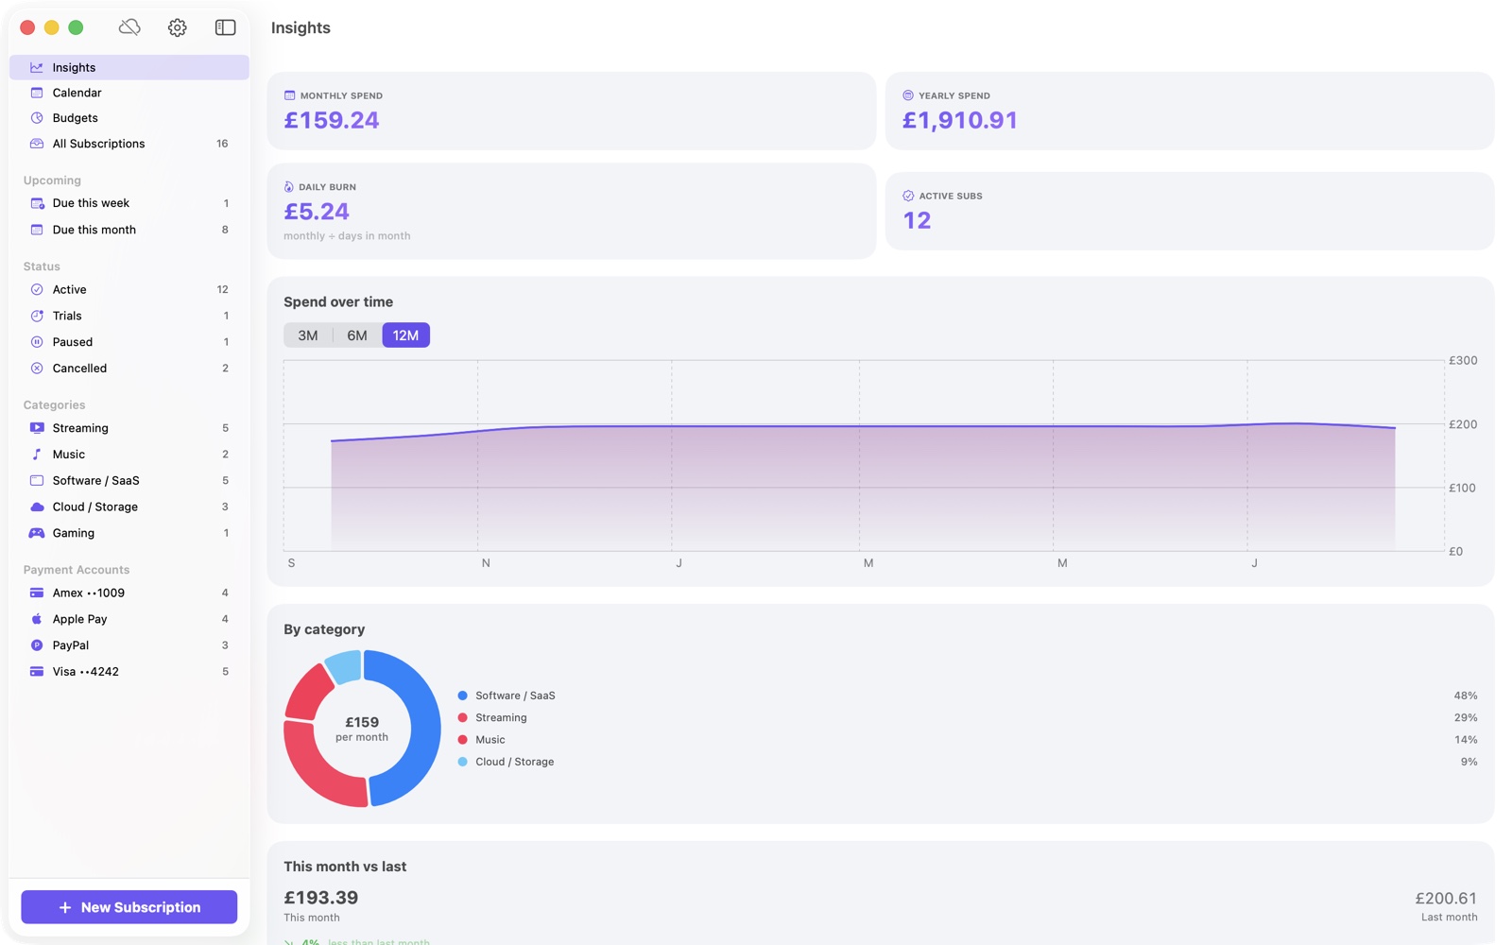Toggle the sidebar panel icon

pyautogui.click(x=225, y=27)
